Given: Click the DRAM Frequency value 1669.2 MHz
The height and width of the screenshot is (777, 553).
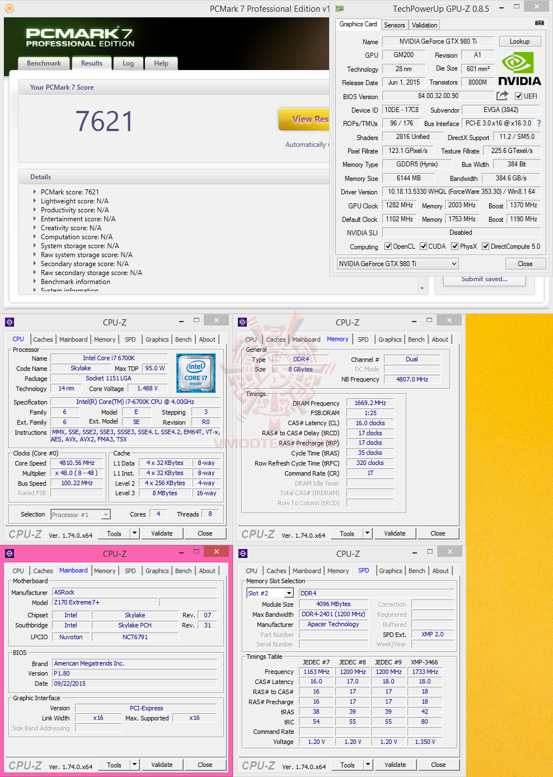Looking at the screenshot, I should 370,403.
